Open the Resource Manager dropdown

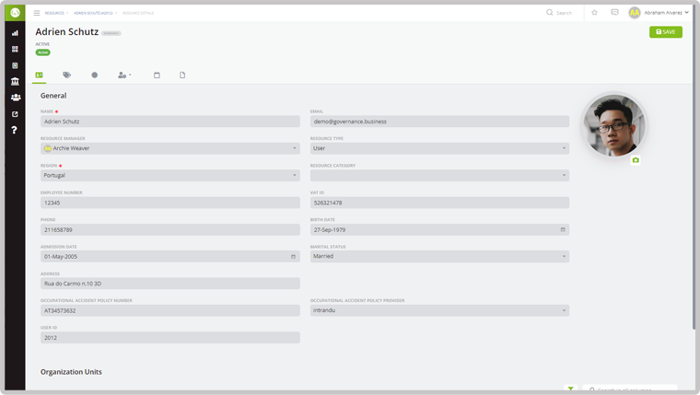(170, 148)
